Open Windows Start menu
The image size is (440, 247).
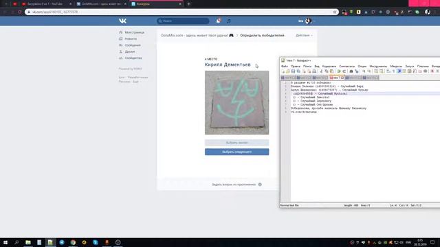[x=5, y=242]
